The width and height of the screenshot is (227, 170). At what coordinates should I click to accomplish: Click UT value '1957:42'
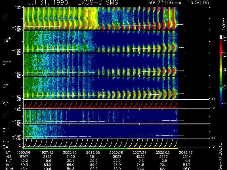(47, 152)
